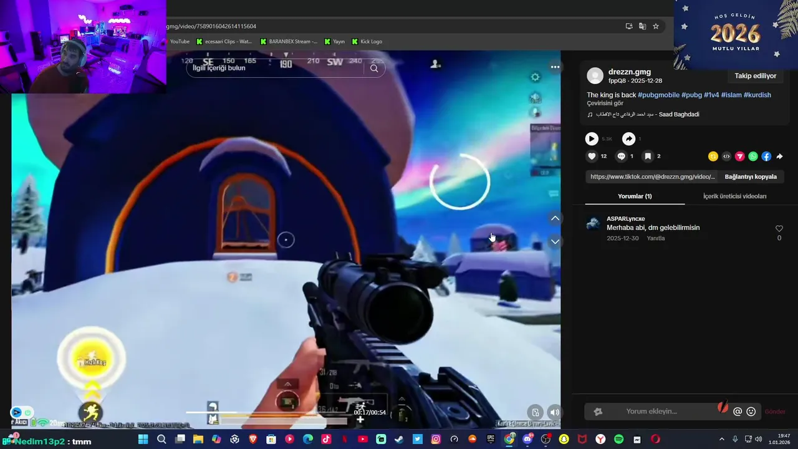
Task: Click the @ mention icon in the comment box
Action: click(x=738, y=412)
